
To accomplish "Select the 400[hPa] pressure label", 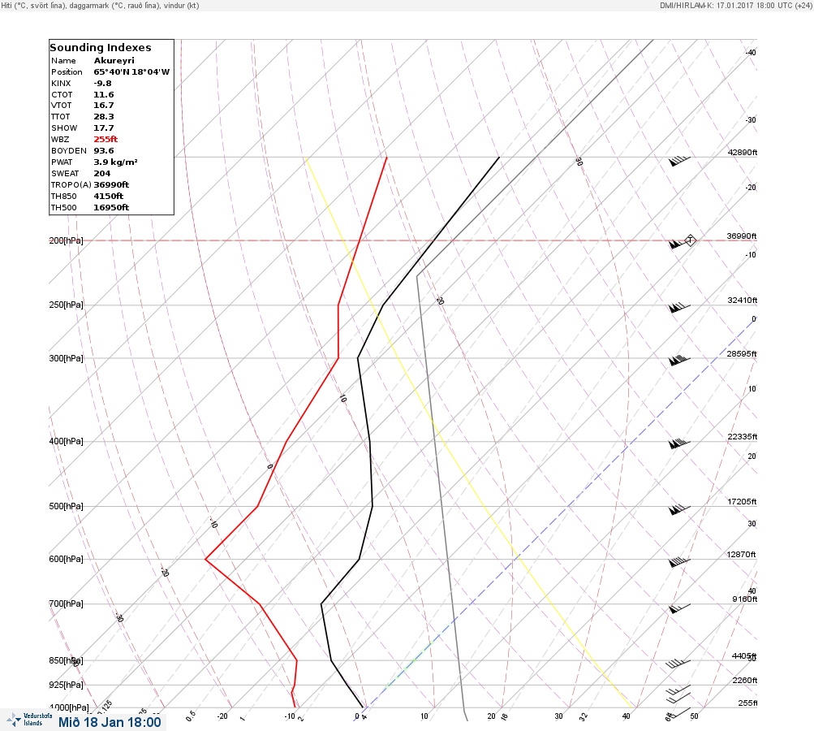I will point(66,441).
